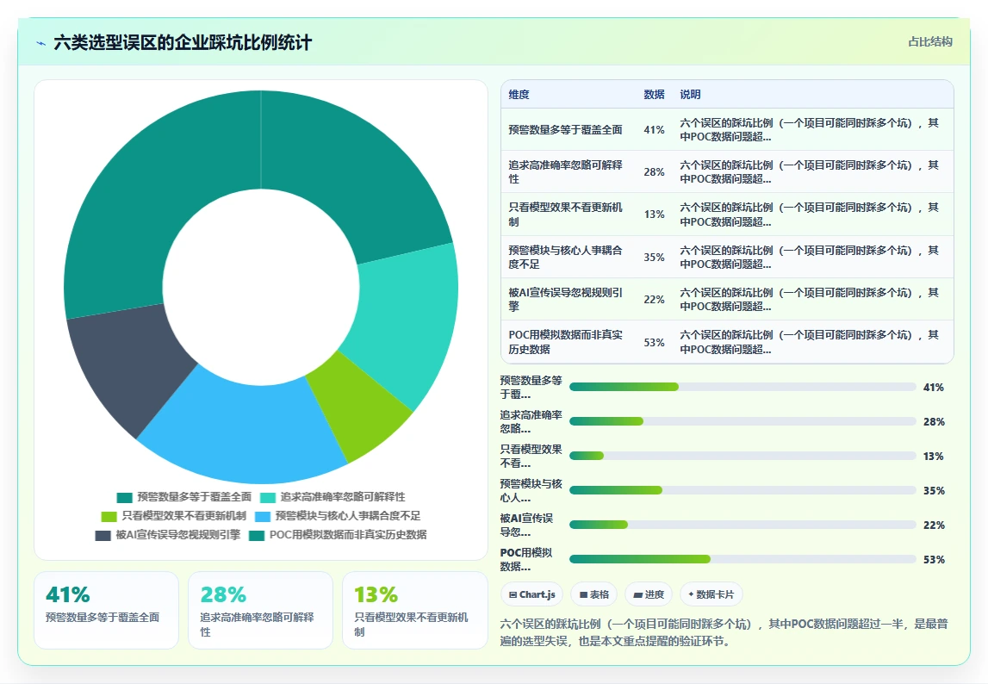This screenshot has height=684, width=988.
Task: Click the 28% data card
Action: (260, 610)
